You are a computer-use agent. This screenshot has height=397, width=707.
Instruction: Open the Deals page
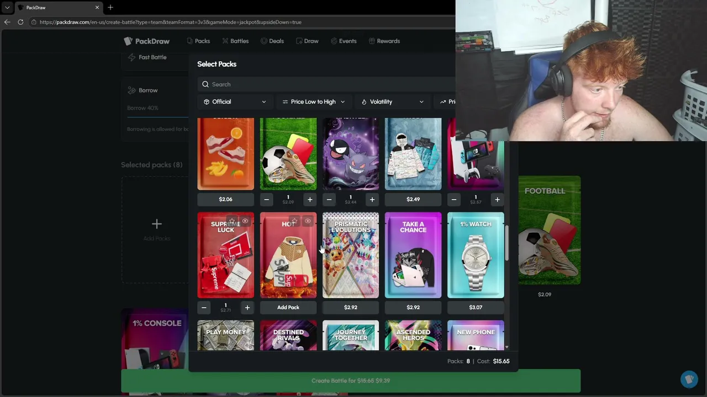(x=272, y=41)
